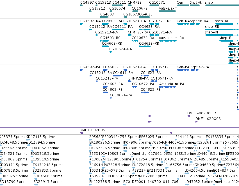Open protein Gen-PA

pyautogui.click(x=183, y=67)
